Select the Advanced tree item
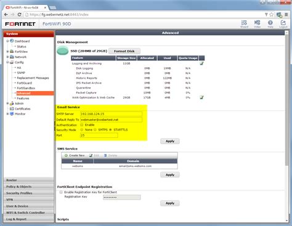 [35, 94]
